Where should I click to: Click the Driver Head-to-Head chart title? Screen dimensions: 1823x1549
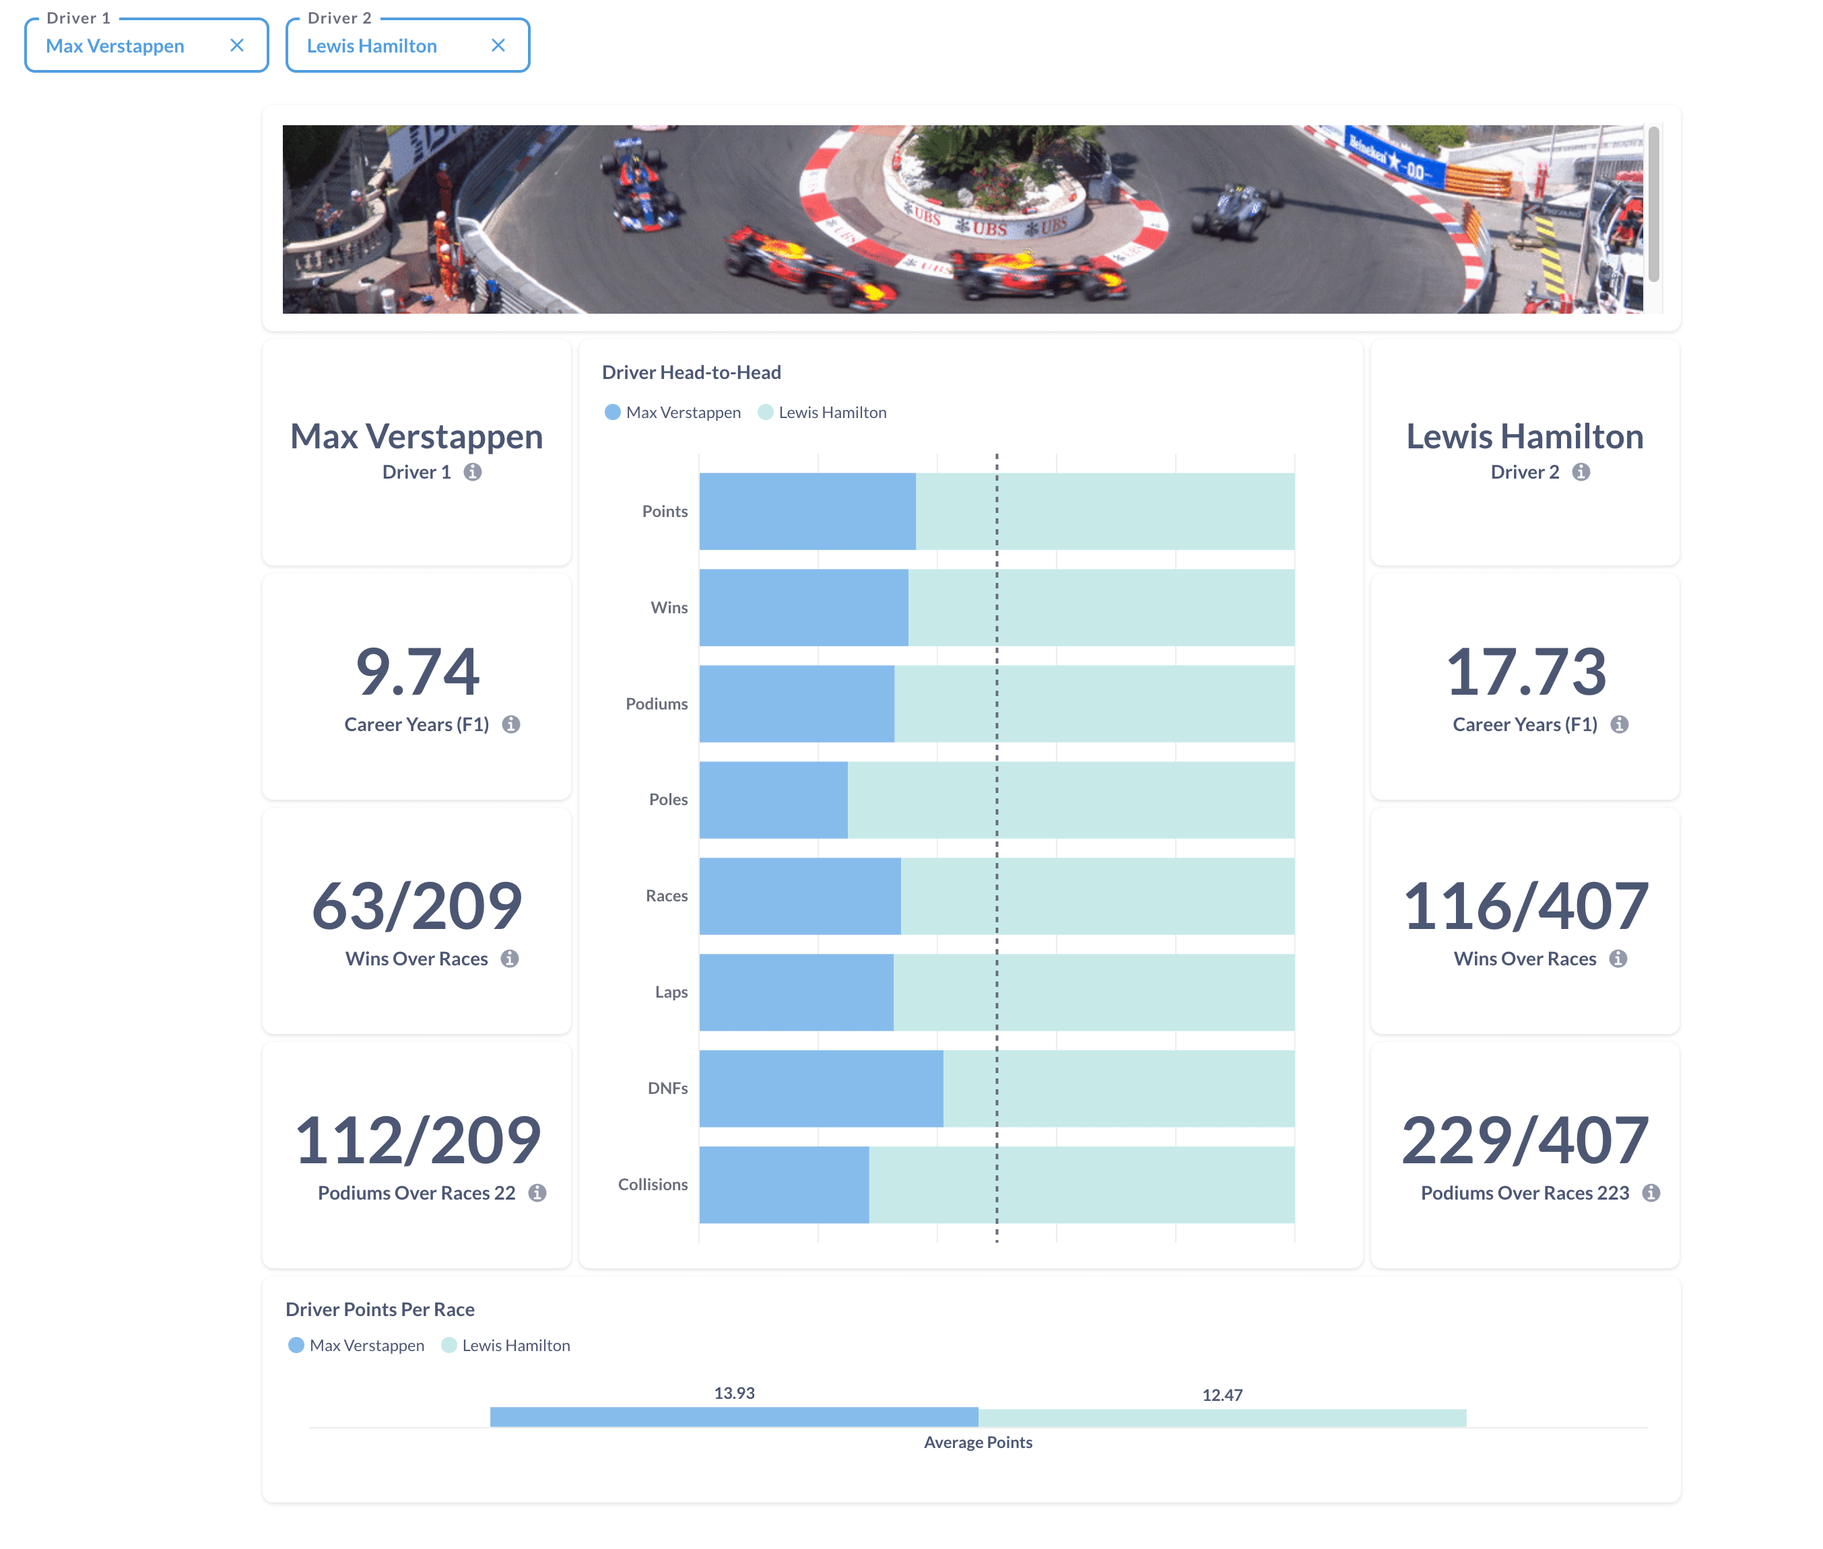(x=692, y=372)
